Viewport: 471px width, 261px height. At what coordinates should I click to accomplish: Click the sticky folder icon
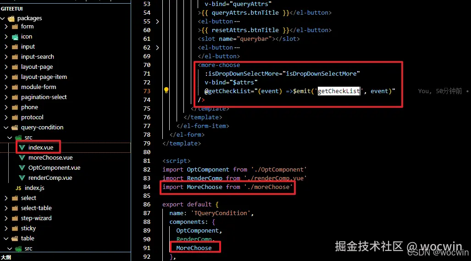[x=15, y=228]
